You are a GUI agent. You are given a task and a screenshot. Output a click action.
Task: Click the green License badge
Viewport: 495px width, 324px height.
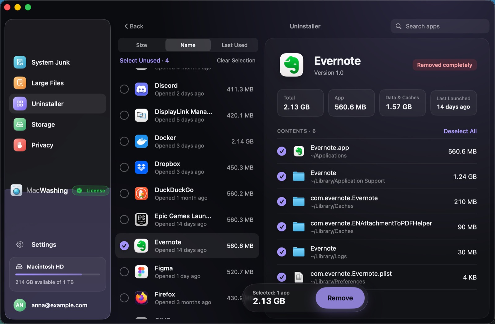[91, 191]
